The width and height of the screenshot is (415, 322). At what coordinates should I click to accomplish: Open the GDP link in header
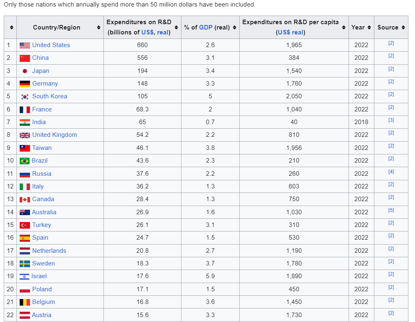tap(206, 27)
